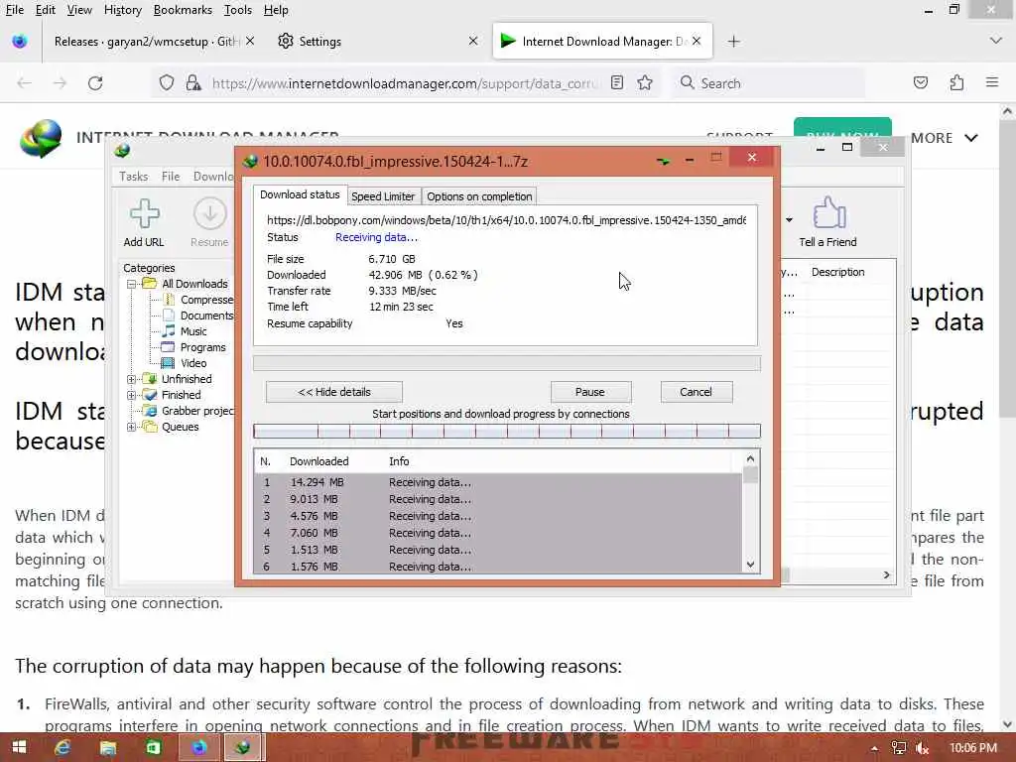Screen dimensions: 1016x762
Task: Click the shield tracking protection icon
Action: [x=167, y=83]
